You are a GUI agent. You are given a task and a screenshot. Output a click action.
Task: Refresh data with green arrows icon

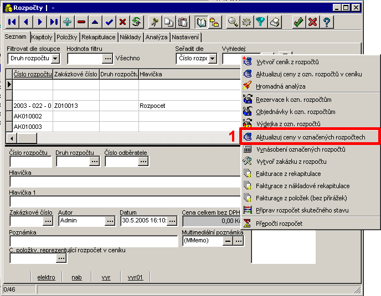(x=136, y=22)
